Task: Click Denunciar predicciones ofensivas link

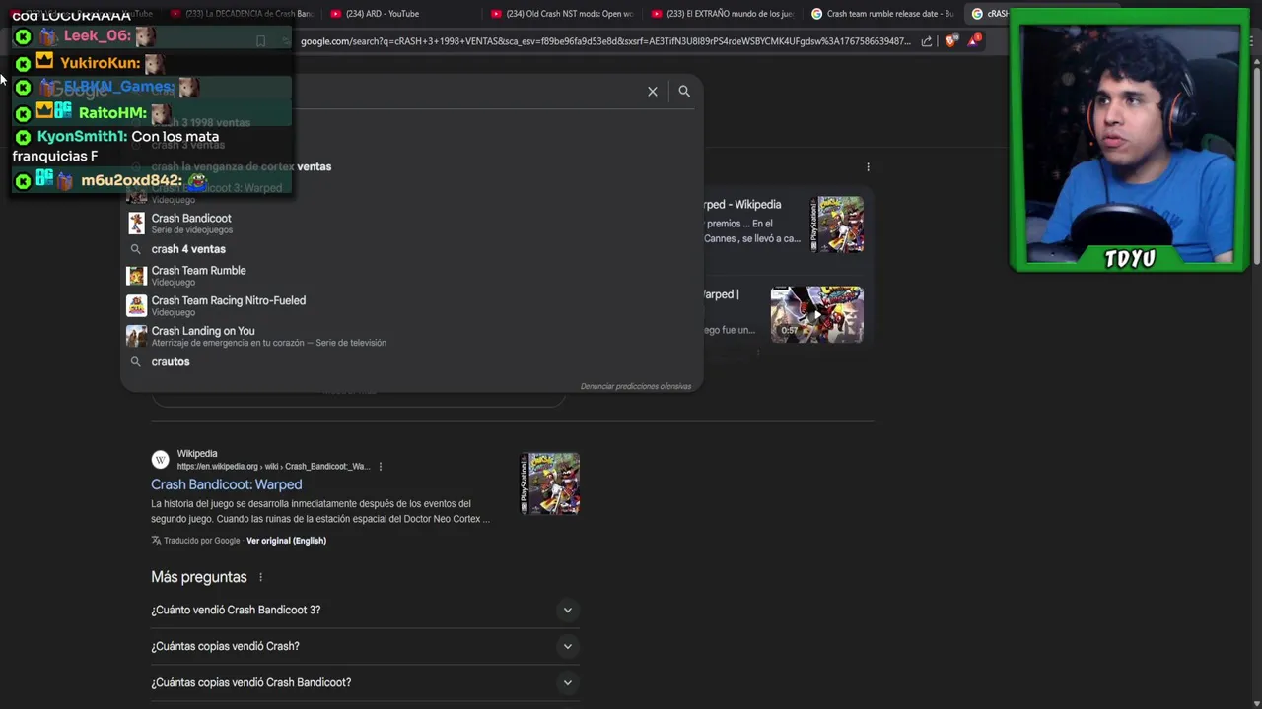Action: pyautogui.click(x=636, y=386)
